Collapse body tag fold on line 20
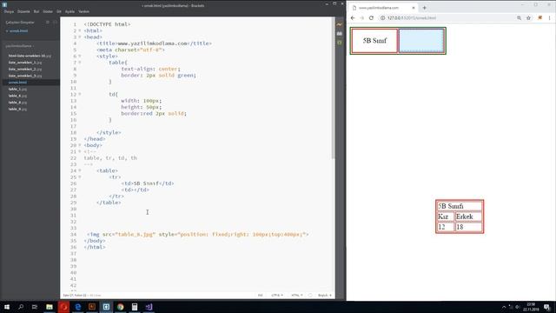The width and height of the screenshot is (556, 313). tap(80, 145)
